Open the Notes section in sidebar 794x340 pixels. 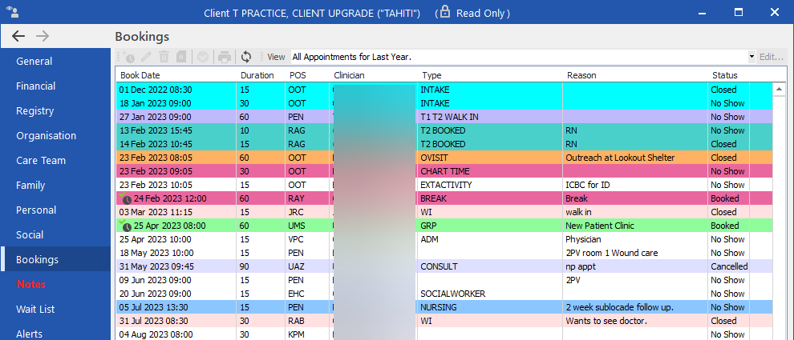pos(32,284)
